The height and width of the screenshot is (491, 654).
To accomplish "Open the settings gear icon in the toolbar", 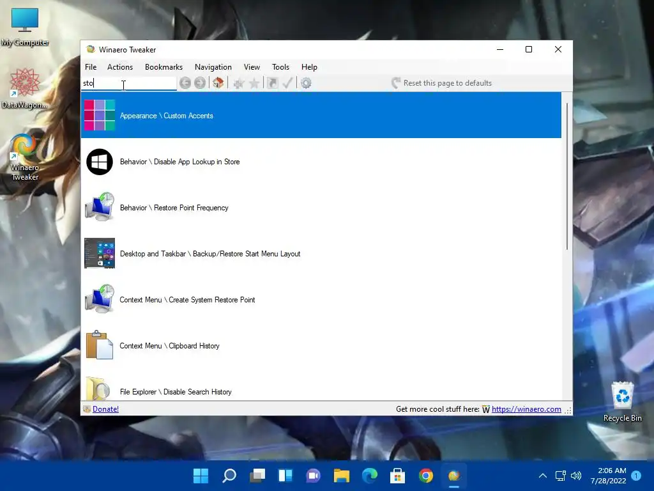I will pos(306,83).
